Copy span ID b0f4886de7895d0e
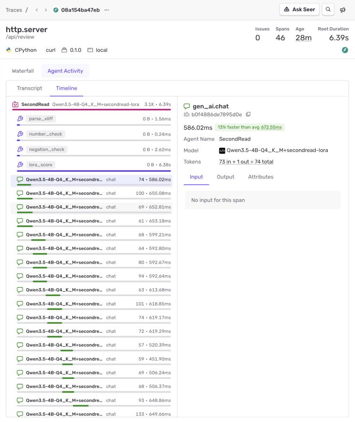Screen dimensions: 355x422 (248, 115)
